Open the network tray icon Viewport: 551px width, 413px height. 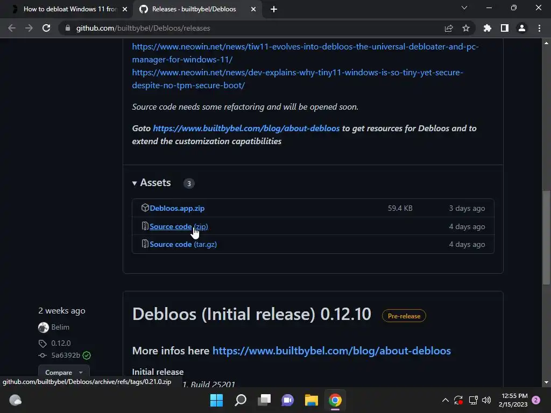[473, 400]
